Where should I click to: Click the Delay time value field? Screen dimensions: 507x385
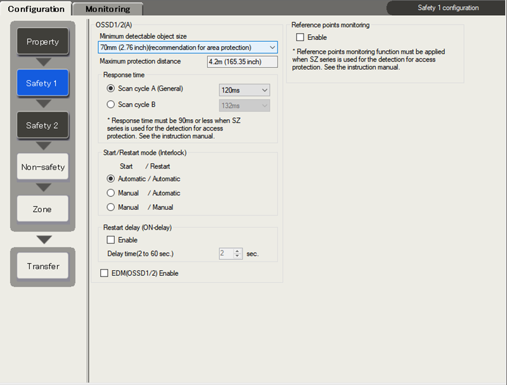(226, 253)
